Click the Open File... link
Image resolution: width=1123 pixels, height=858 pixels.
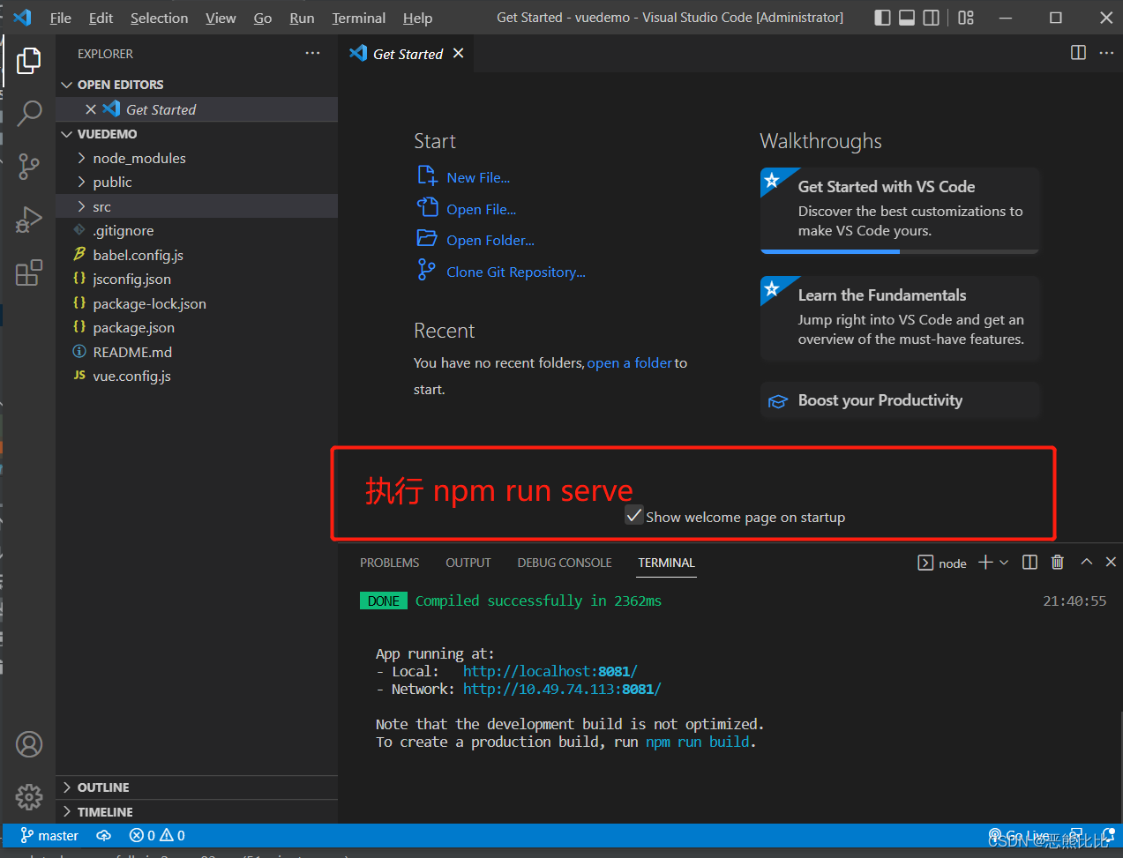(481, 210)
